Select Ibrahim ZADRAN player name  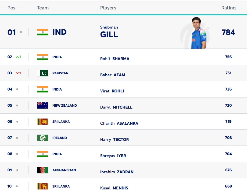[x=117, y=172]
